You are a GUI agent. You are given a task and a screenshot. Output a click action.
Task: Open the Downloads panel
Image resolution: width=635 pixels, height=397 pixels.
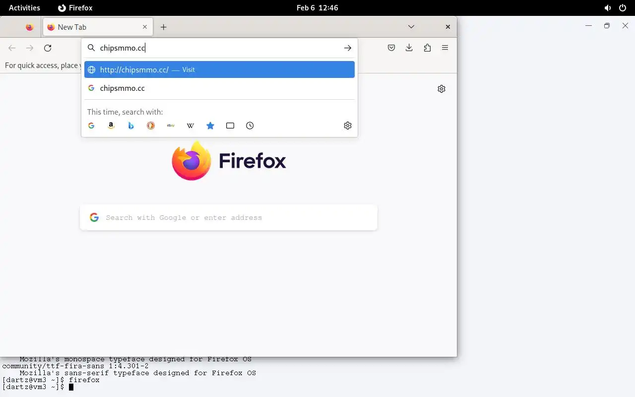pos(409,48)
